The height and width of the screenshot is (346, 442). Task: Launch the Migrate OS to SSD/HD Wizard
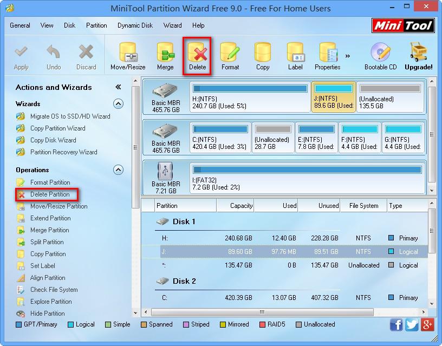pos(61,116)
